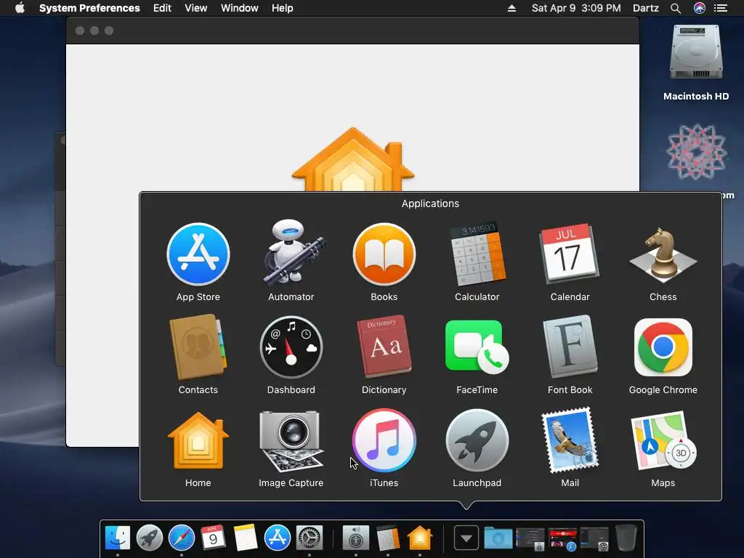Open Contacts in the Applications stack
This screenshot has height=558, width=744.
point(198,347)
